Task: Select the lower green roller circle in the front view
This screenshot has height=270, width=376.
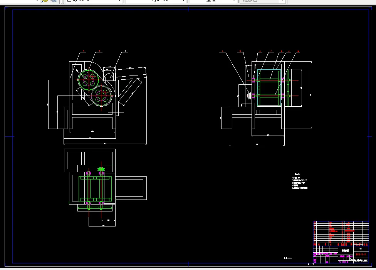Action: click(x=101, y=96)
